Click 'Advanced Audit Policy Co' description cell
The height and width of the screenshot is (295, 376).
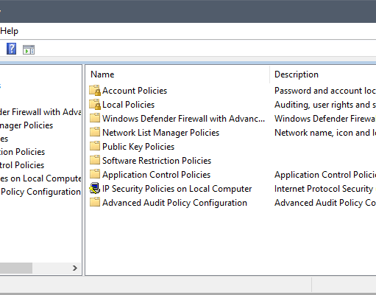point(325,203)
